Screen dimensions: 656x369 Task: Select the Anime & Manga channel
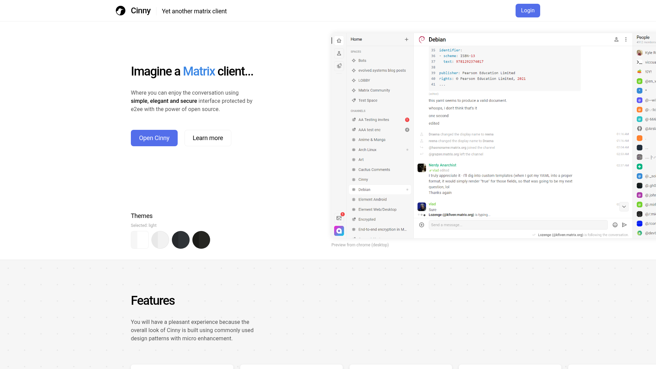coord(380,140)
